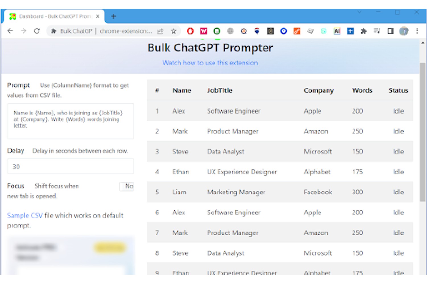The image size is (427, 284).
Task: Open the grey globe extension icon
Action: pyautogui.click(x=230, y=31)
